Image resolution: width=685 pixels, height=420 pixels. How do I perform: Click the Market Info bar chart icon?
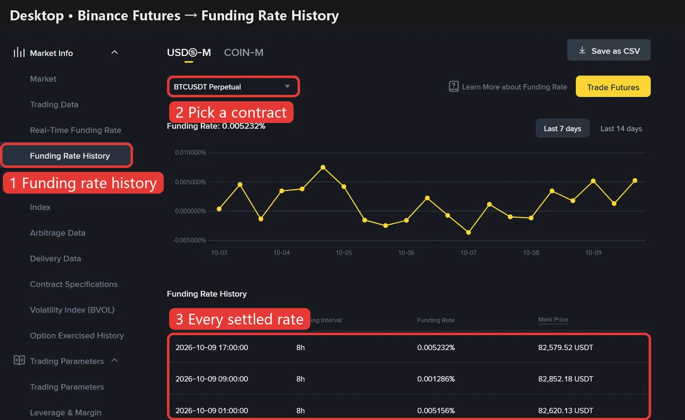pyautogui.click(x=19, y=52)
